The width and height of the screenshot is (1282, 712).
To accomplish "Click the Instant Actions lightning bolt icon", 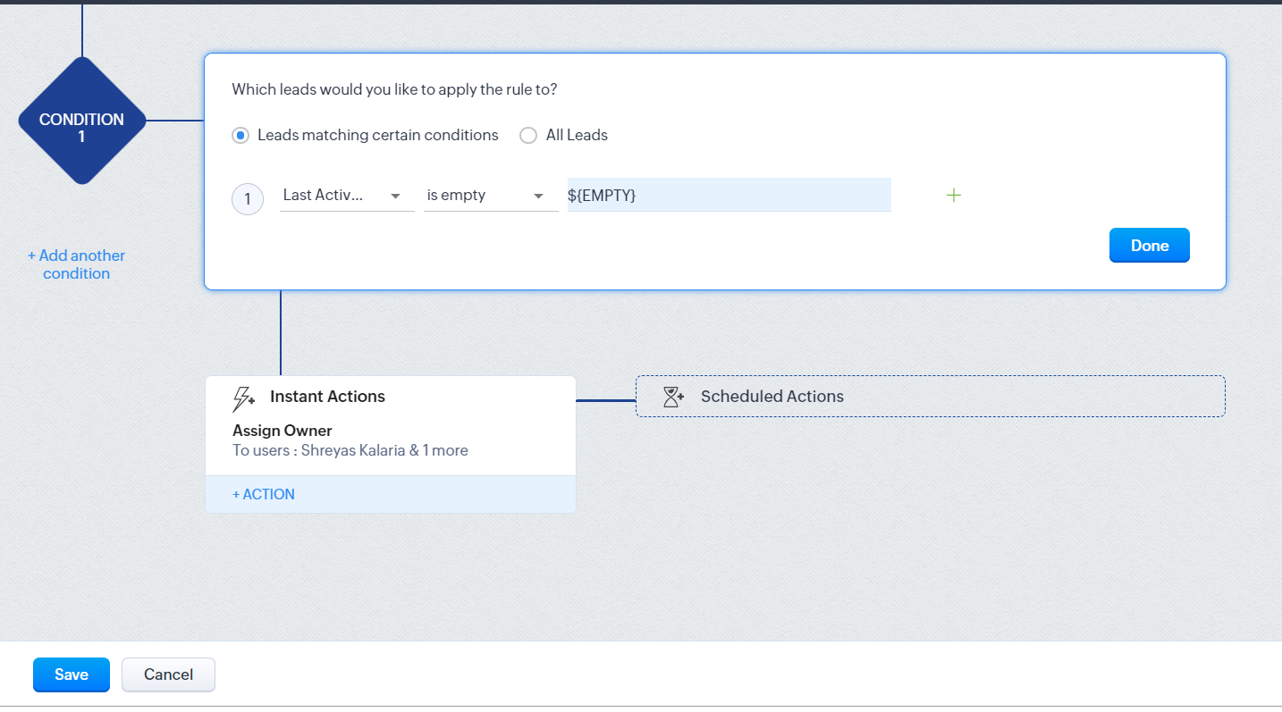I will [x=243, y=398].
